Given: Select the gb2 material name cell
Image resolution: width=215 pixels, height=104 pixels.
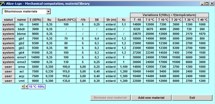Looking at the screenshot, I should click(21, 43).
